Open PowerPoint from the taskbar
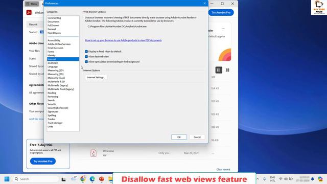Screen dimensions: 327x184 [x=101, y=179]
